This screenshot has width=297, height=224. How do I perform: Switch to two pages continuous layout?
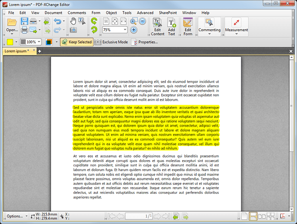(x=271, y=216)
